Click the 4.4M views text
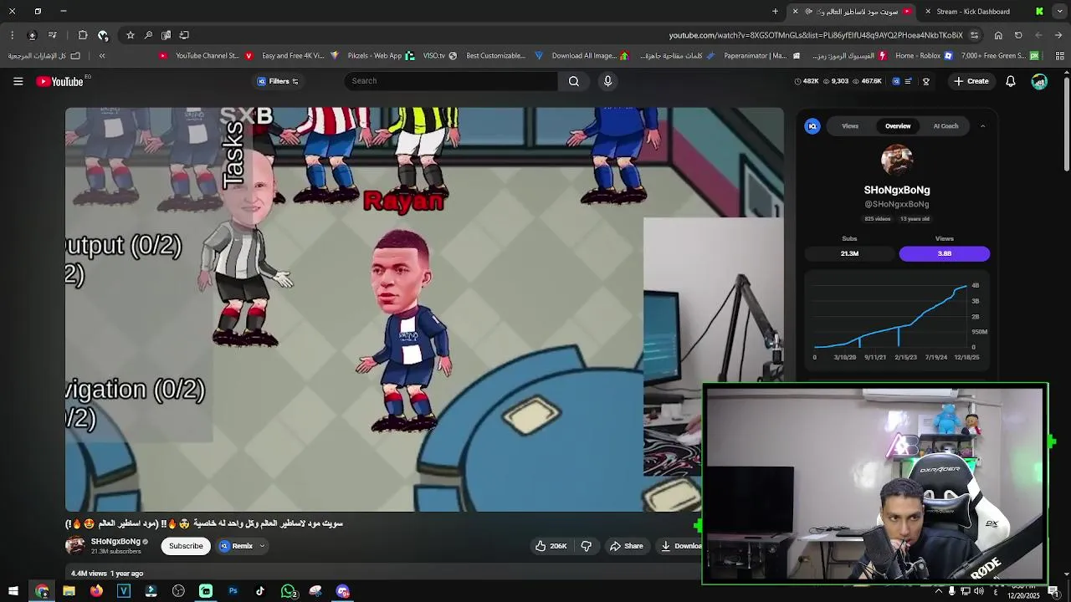 (x=89, y=574)
